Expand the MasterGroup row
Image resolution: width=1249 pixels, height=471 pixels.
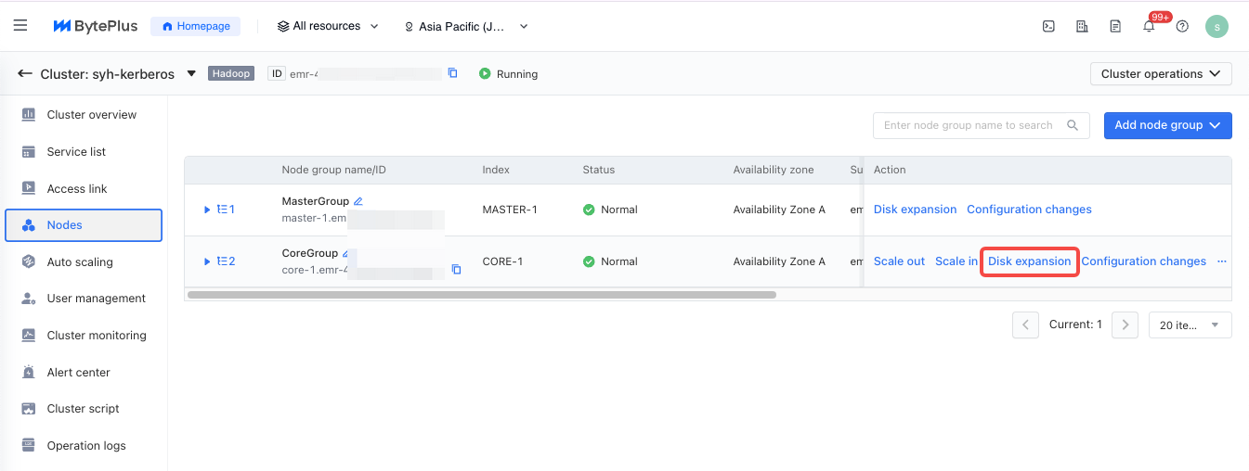tap(207, 210)
